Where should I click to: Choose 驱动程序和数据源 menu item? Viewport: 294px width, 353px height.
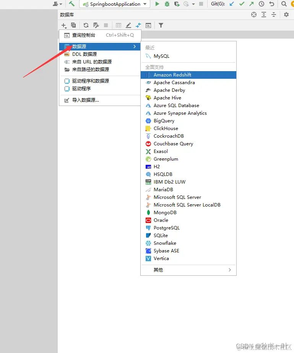coord(100,81)
